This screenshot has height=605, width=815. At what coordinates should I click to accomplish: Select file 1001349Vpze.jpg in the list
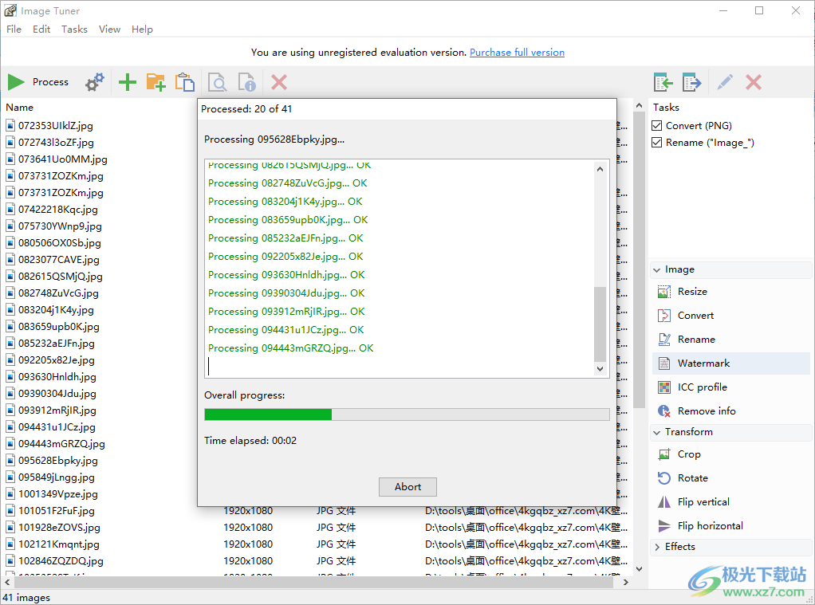point(57,494)
